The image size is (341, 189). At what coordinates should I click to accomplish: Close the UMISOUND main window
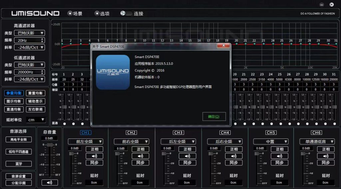coord(332,5)
